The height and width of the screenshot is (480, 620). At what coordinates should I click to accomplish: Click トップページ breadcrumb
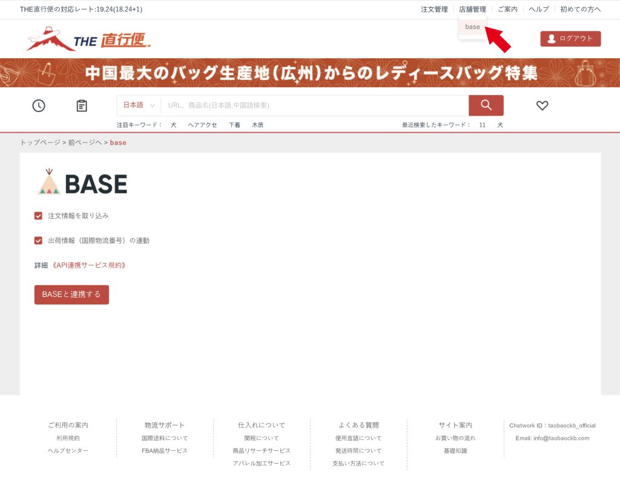point(41,142)
